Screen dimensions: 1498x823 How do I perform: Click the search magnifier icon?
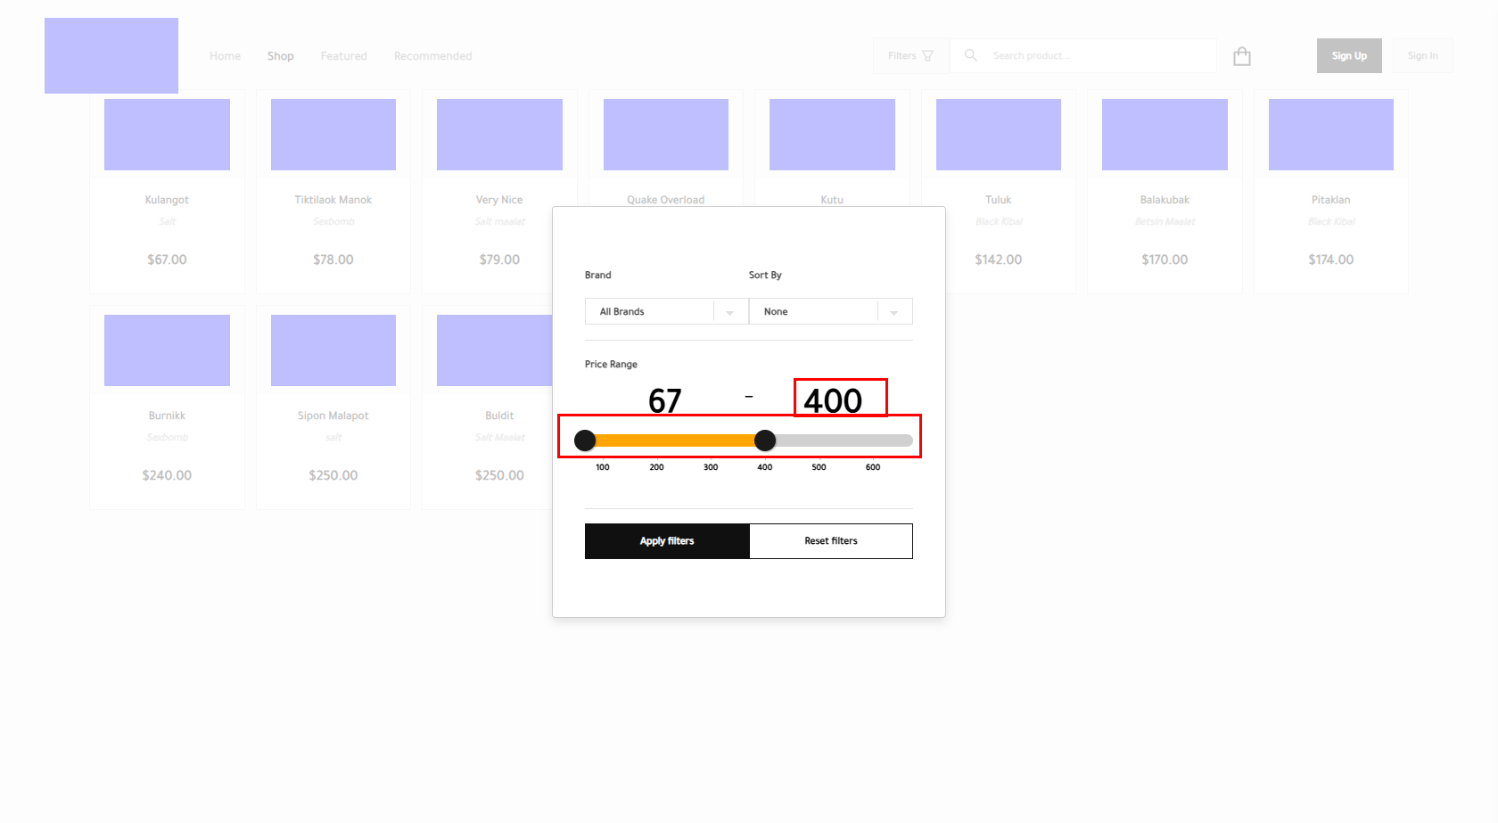click(x=970, y=55)
